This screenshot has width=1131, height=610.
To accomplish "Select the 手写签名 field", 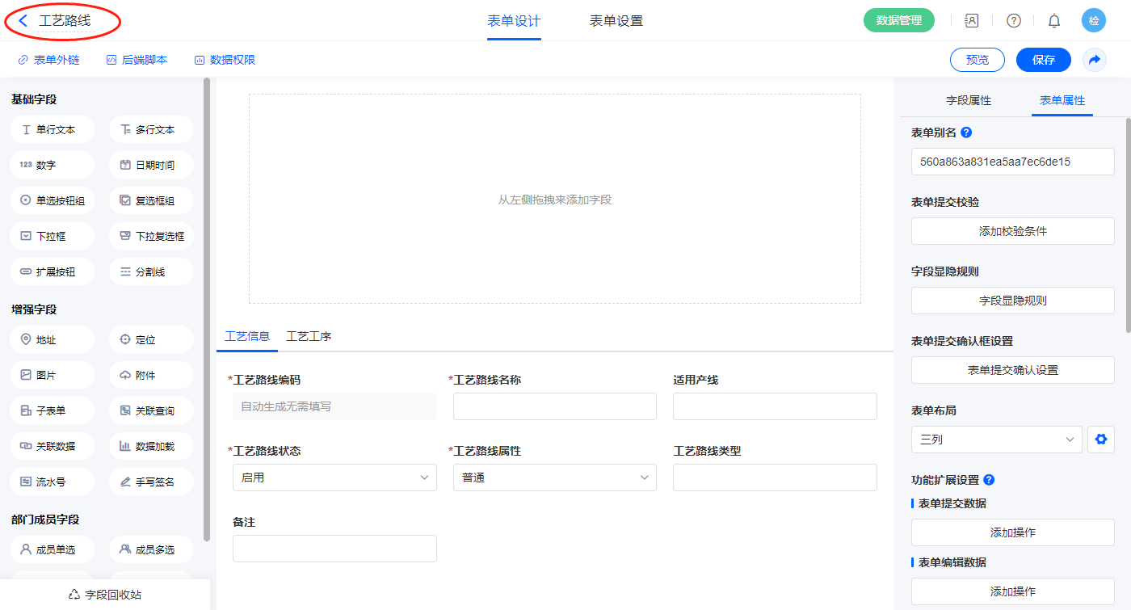I will (151, 482).
